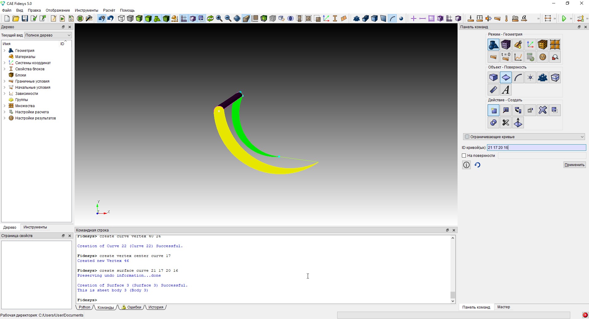This screenshot has height=319, width=589.
Task: Click the 'Применить' button
Action: click(575, 165)
